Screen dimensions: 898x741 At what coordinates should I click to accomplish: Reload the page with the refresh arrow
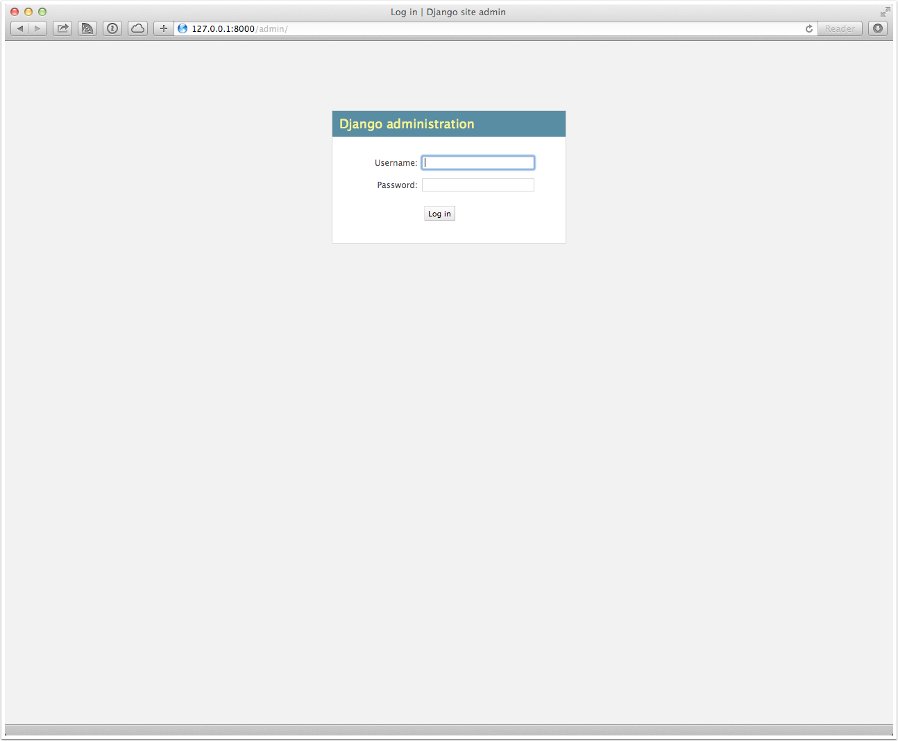click(808, 28)
